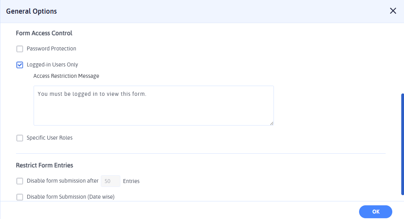Click inside the Access Restriction Message textarea
The image size is (404, 219).
pyautogui.click(x=154, y=106)
